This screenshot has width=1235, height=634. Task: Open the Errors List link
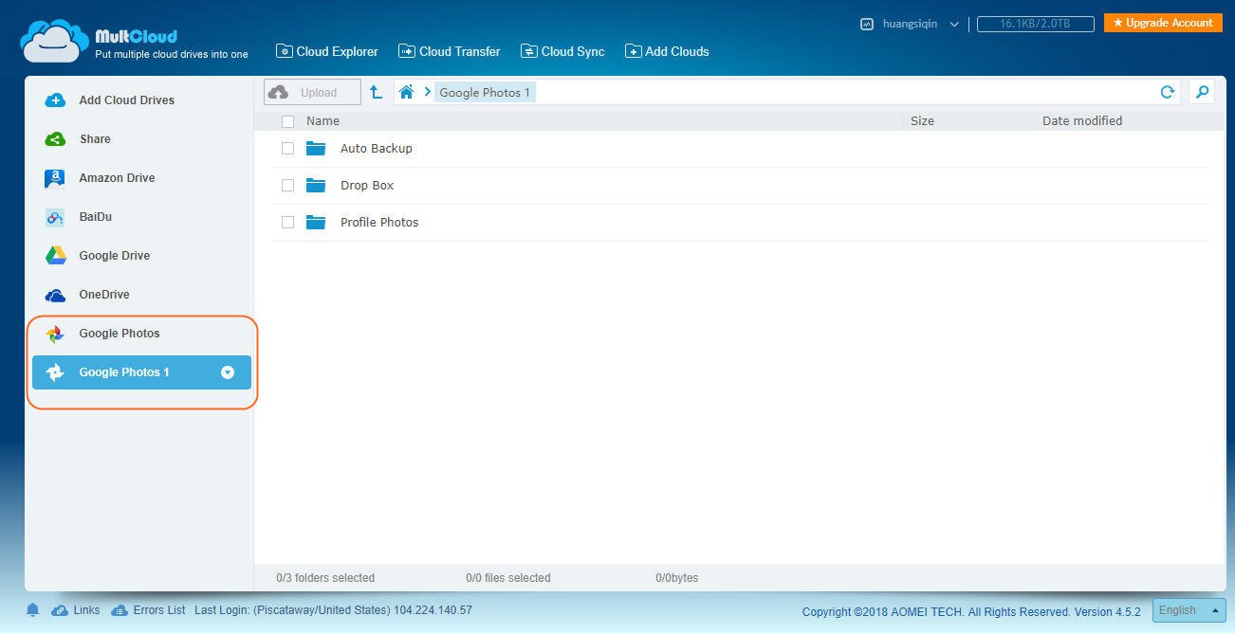(x=149, y=610)
